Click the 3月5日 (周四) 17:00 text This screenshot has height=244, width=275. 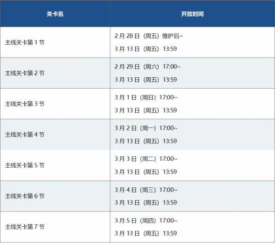click(146, 221)
